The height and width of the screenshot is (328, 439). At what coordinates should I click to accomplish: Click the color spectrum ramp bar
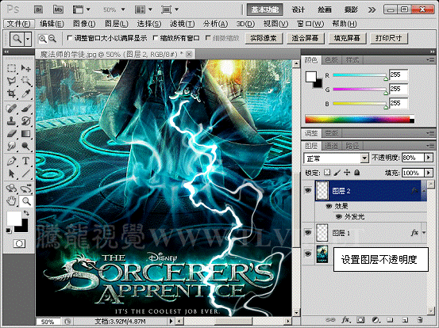tap(360, 120)
